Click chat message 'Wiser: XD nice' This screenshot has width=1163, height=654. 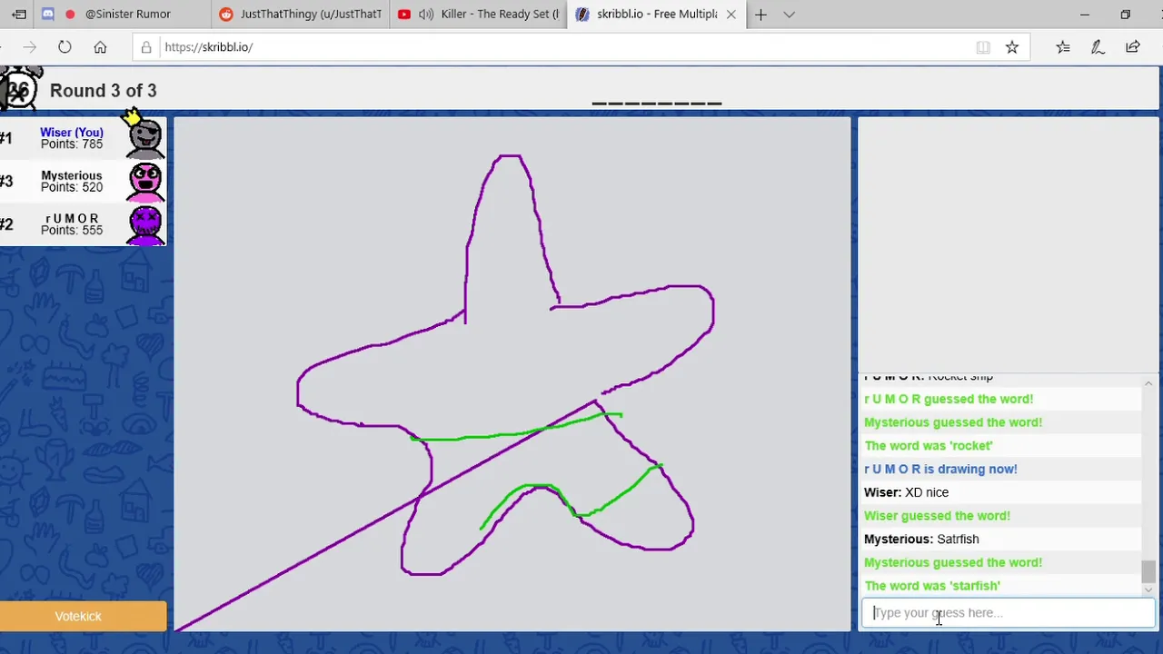tap(906, 492)
